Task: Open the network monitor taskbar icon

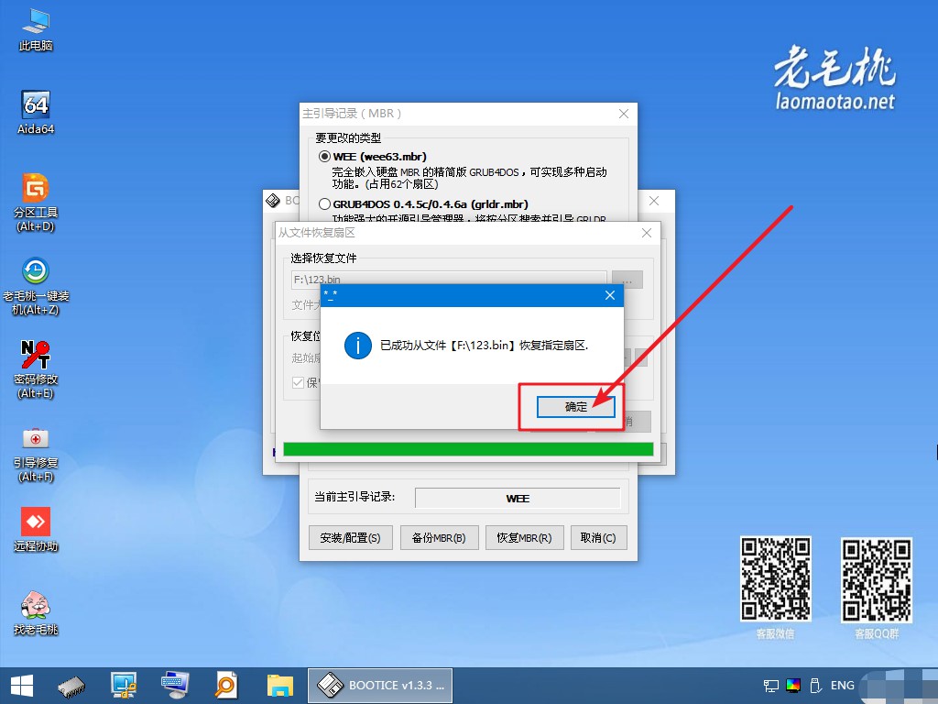Action: pyautogui.click(x=124, y=686)
